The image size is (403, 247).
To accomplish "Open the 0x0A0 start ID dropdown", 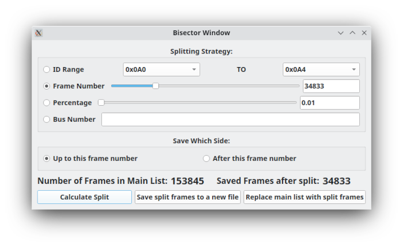I will (161, 70).
